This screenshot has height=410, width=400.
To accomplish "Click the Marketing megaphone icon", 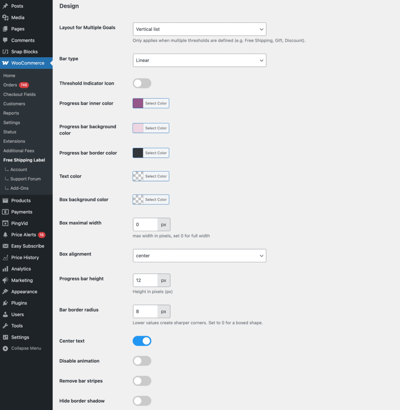I will 5,280.
